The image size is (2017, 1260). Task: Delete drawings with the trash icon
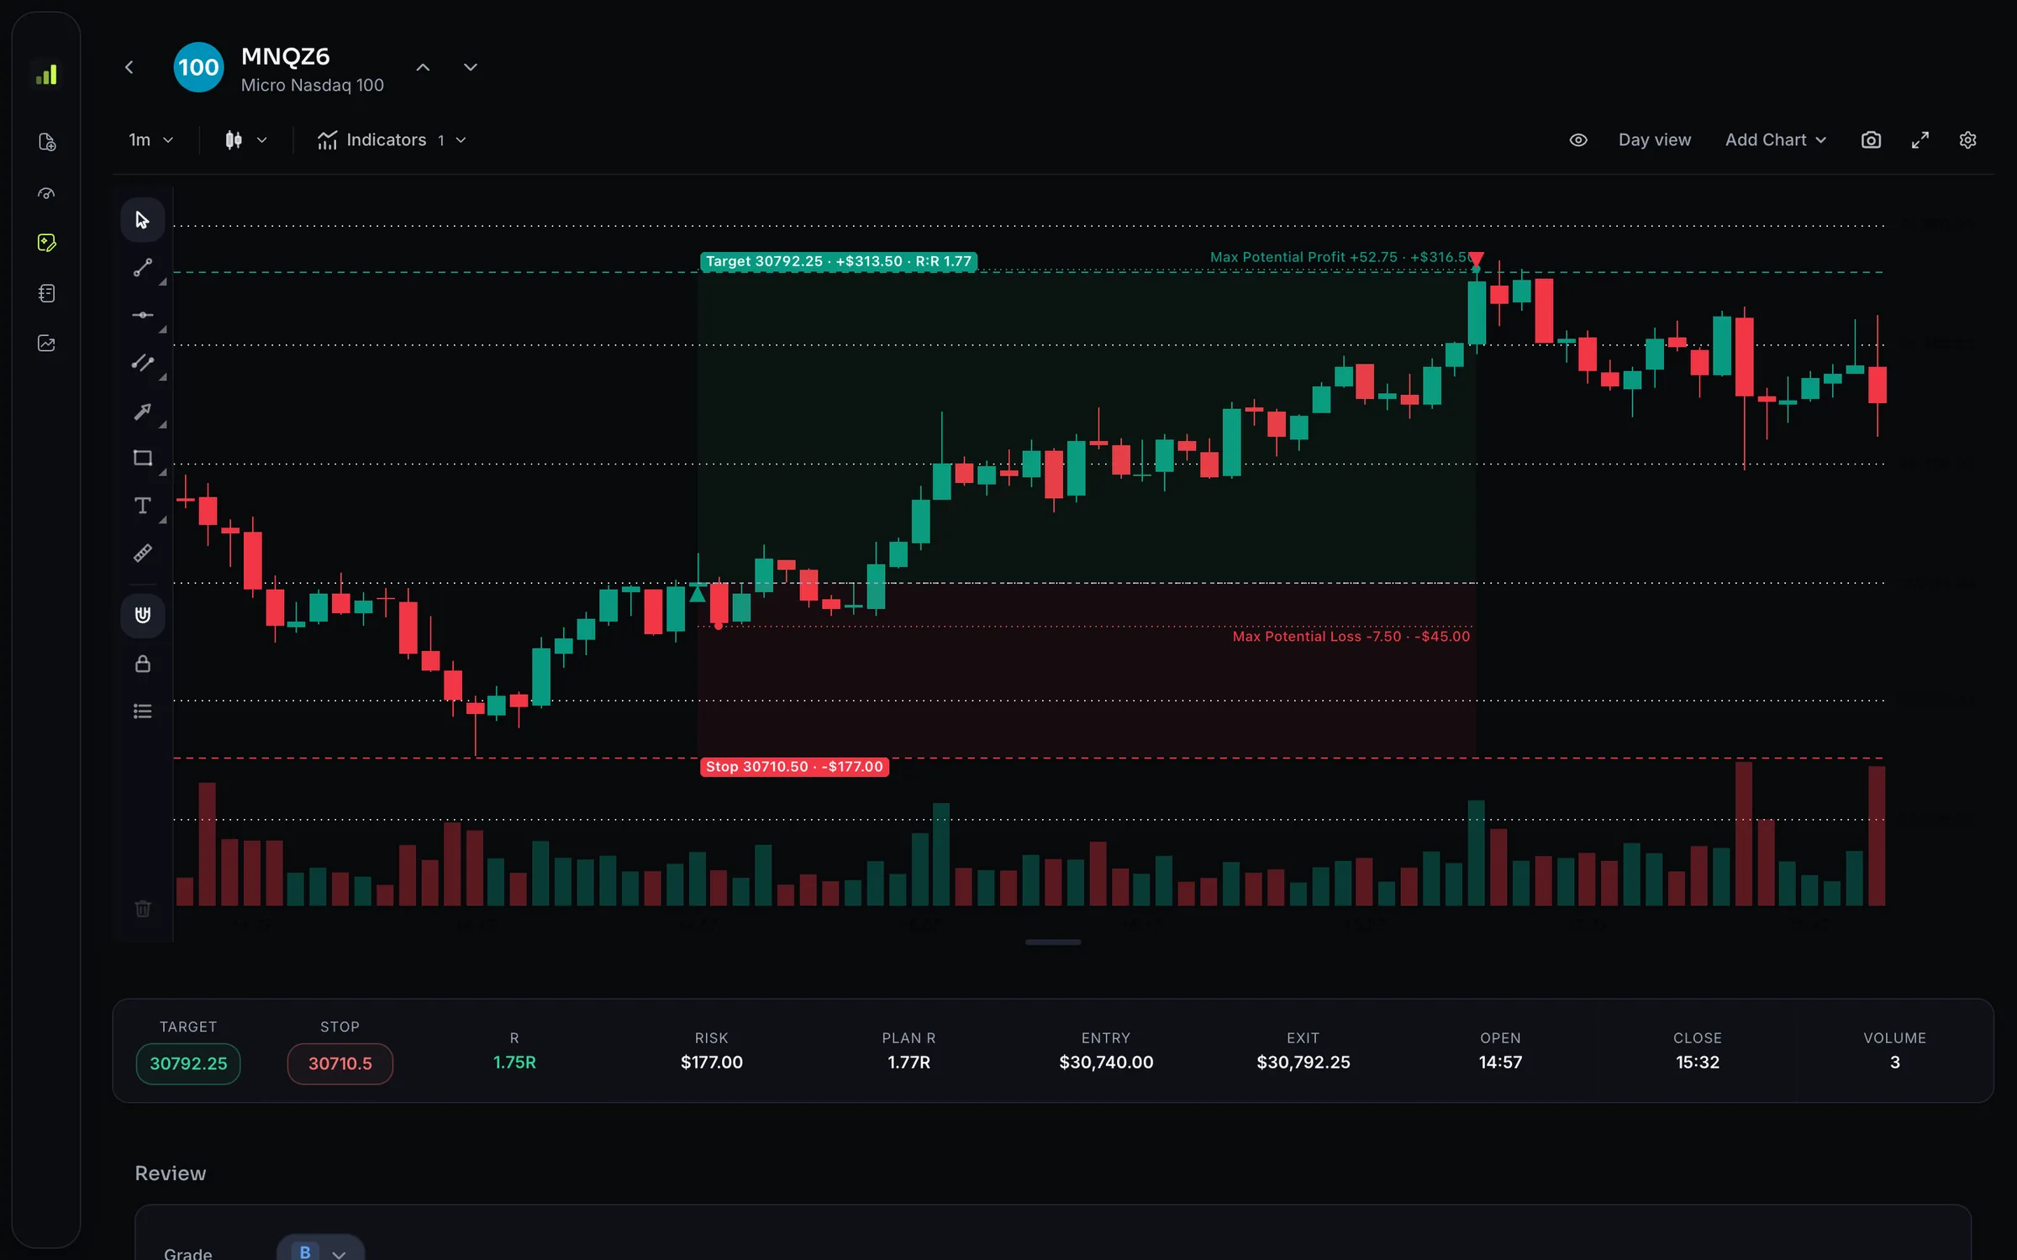click(142, 909)
